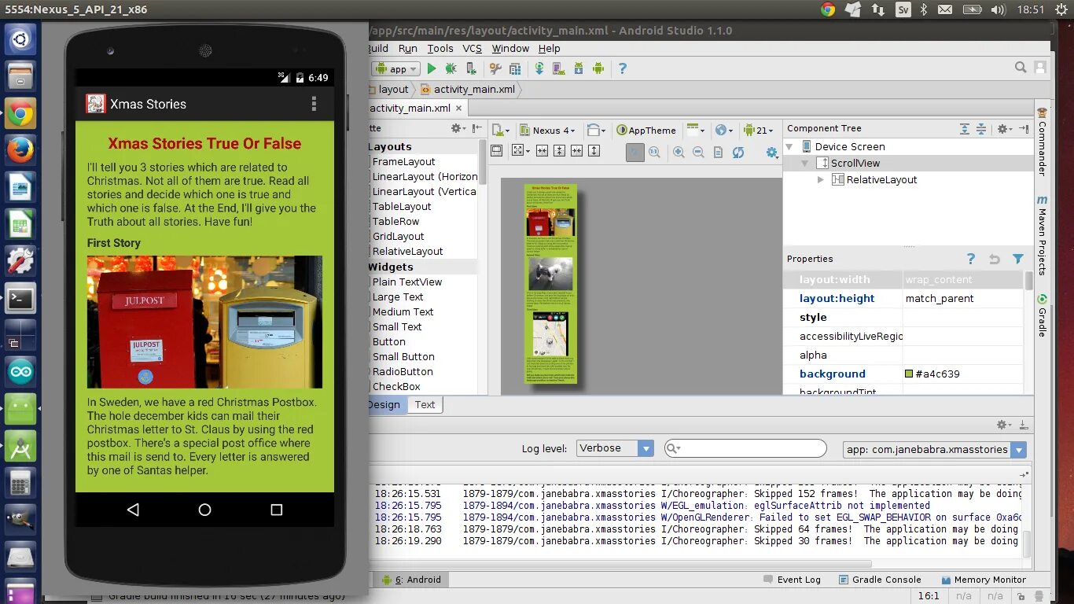Viewport: 1074px width, 604px height.
Task: Open Firefox from Ubuntu launcher
Action: (x=20, y=149)
